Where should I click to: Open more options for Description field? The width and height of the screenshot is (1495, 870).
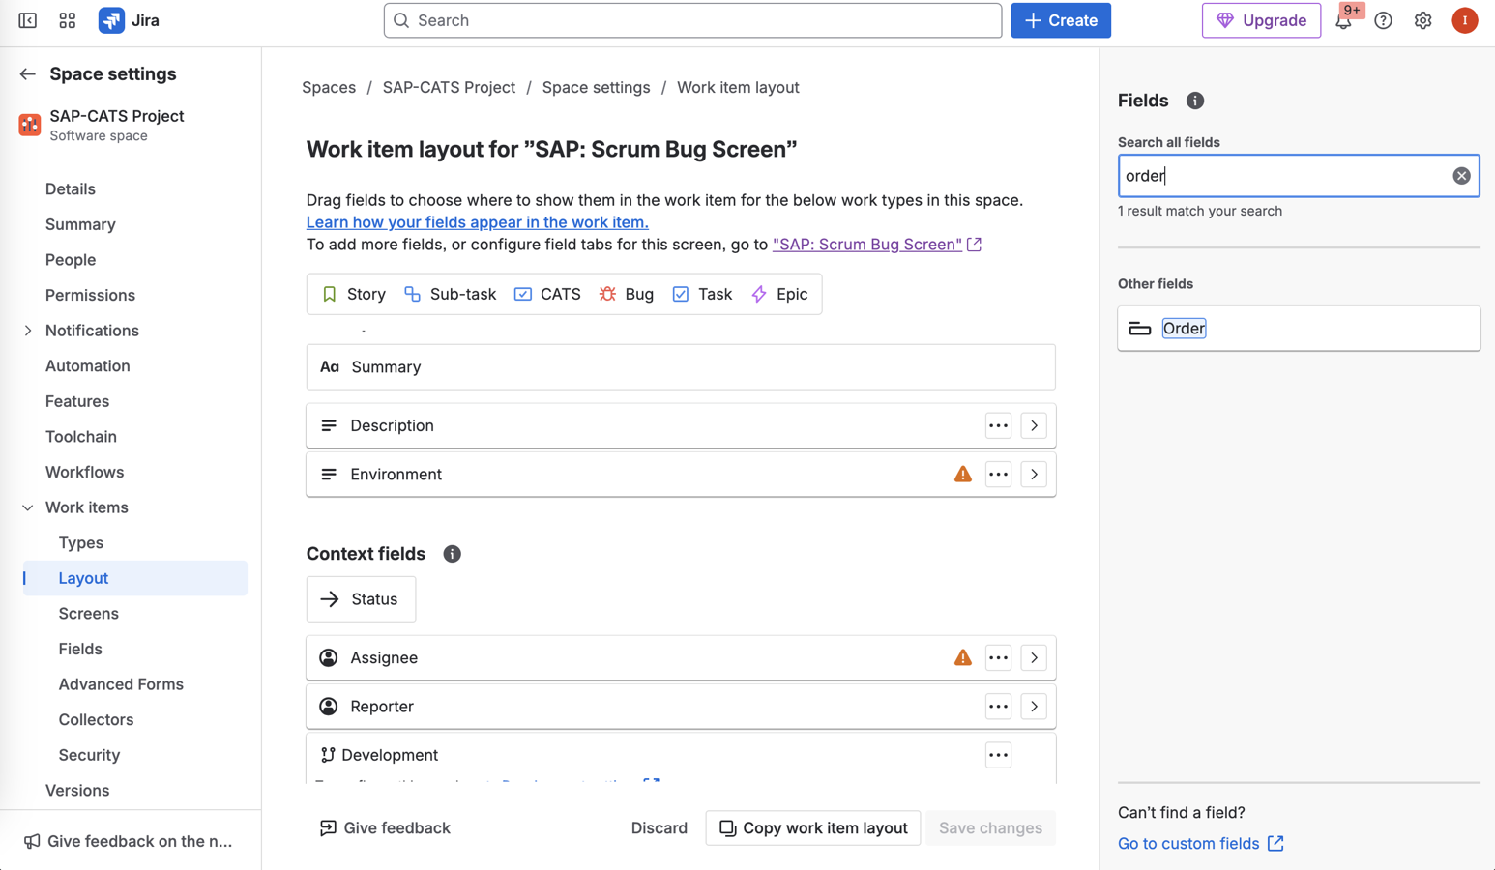[x=998, y=425]
